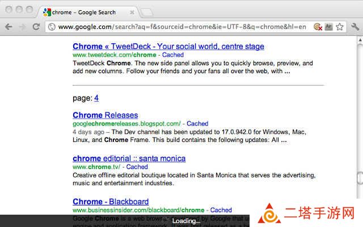The height and width of the screenshot is (227, 363).
Task: Open the Chrome « TweetDeck result link
Action: tap(168, 47)
